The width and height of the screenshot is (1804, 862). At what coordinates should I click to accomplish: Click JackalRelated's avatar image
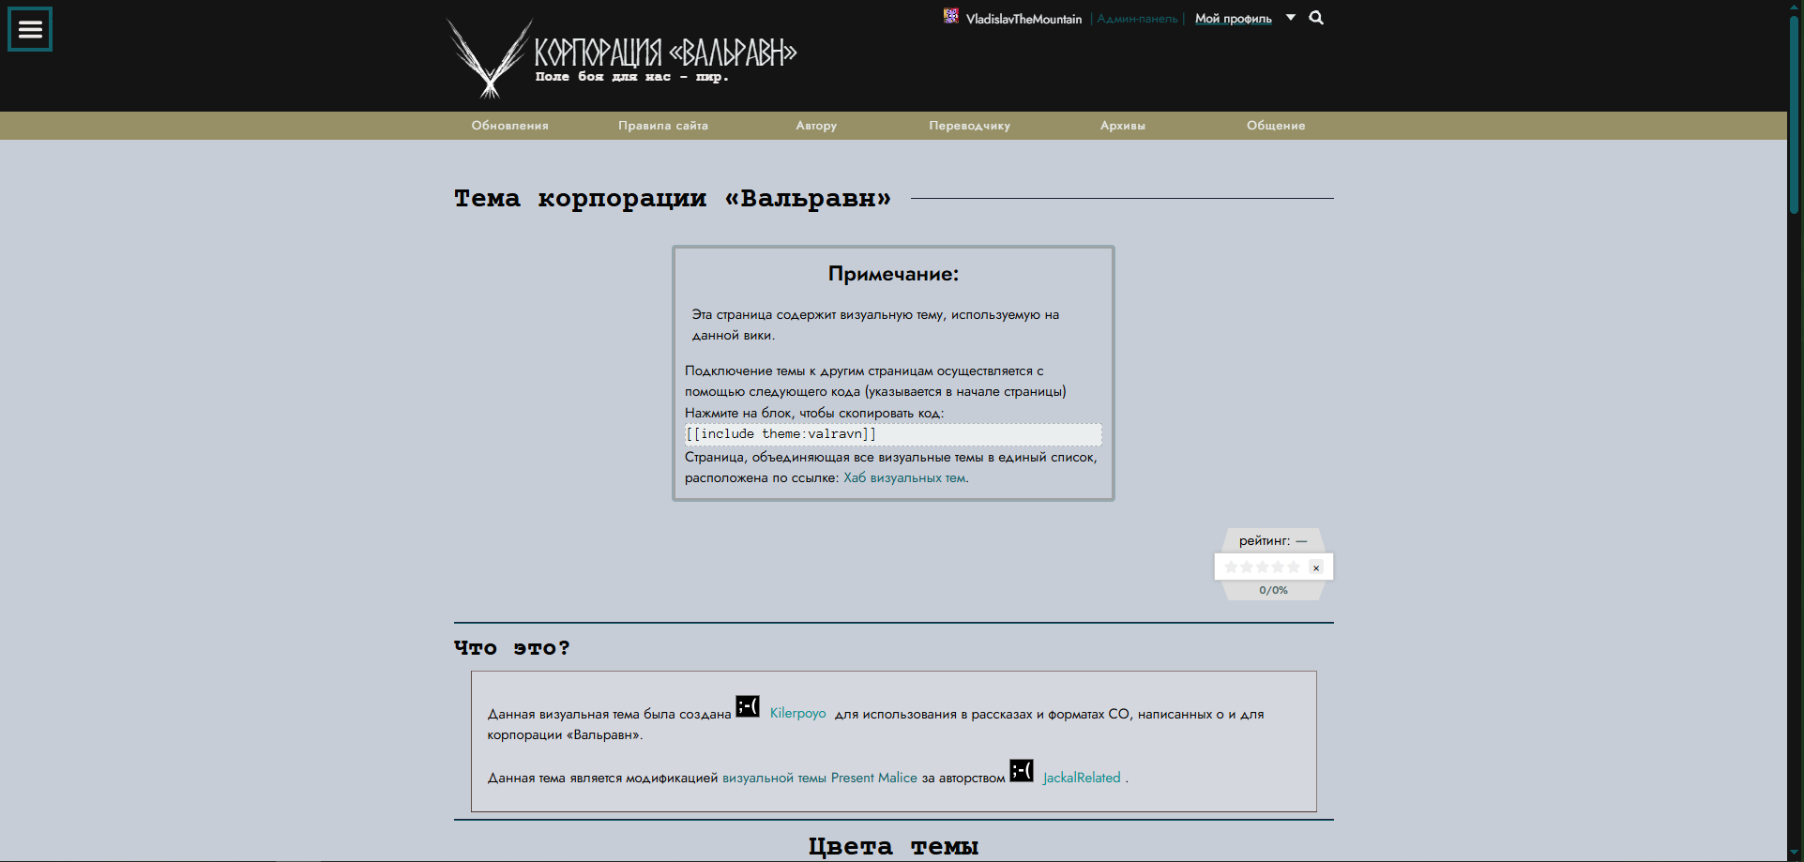click(1022, 770)
